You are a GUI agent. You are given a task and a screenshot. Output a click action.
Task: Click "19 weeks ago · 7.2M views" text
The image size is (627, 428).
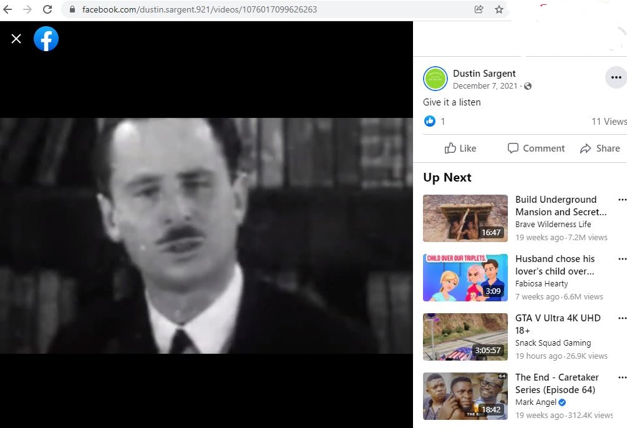point(561,238)
